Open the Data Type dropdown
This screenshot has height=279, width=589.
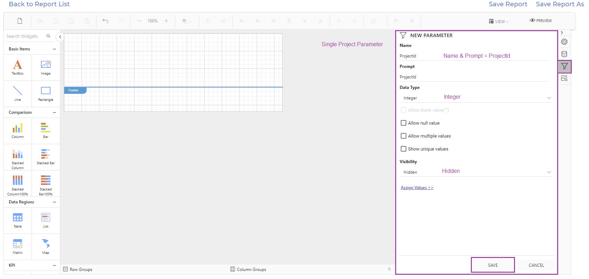click(476, 98)
